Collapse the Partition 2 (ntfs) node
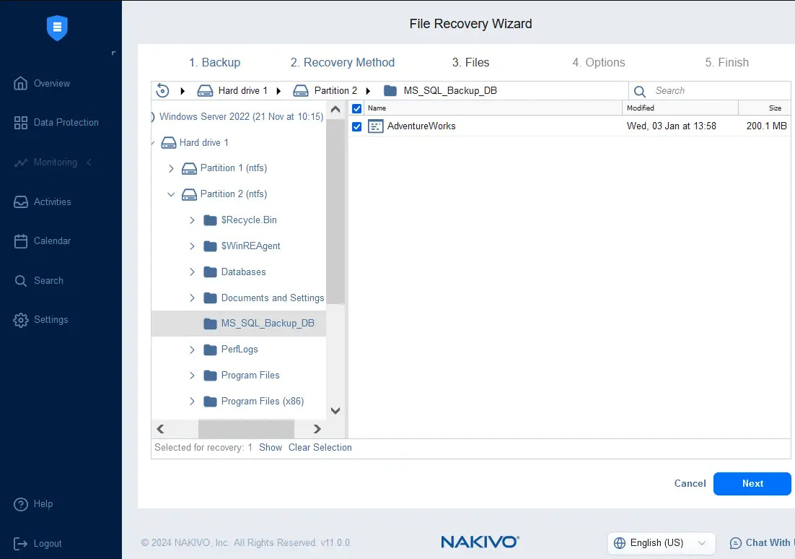Viewport: 795px width, 559px height. (171, 194)
